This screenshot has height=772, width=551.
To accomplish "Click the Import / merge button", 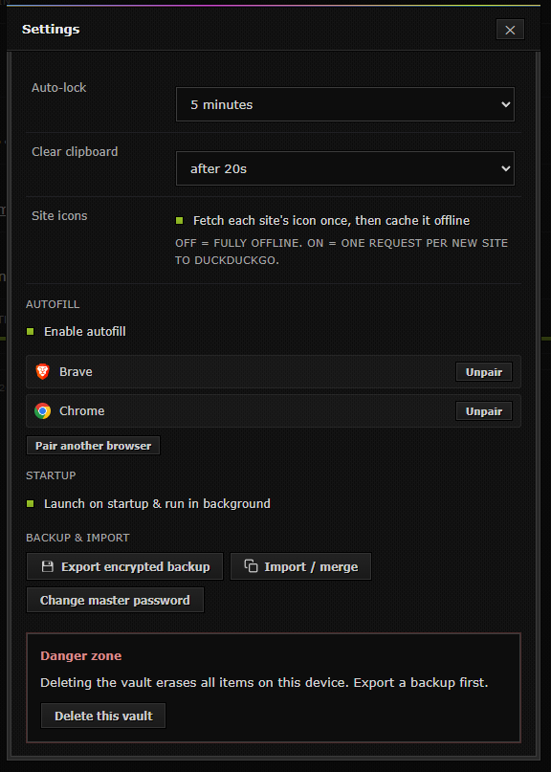I will 300,566.
